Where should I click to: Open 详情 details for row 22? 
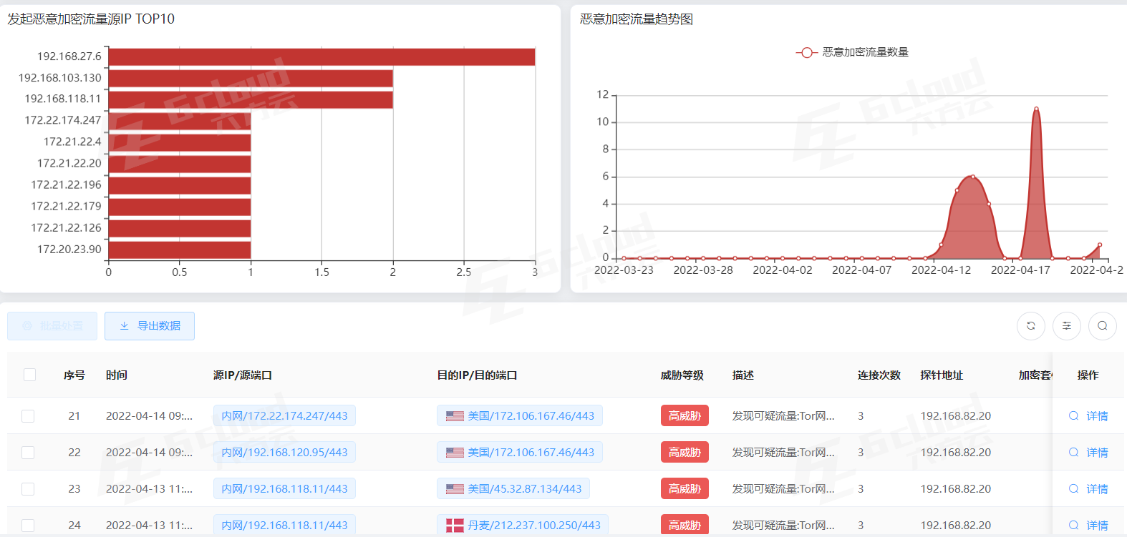coord(1088,453)
